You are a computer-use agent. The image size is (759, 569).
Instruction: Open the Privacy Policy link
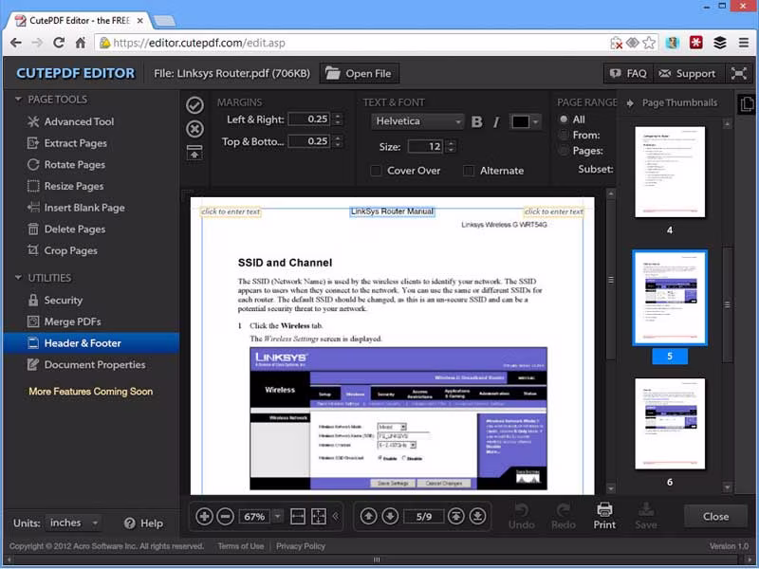(x=301, y=546)
